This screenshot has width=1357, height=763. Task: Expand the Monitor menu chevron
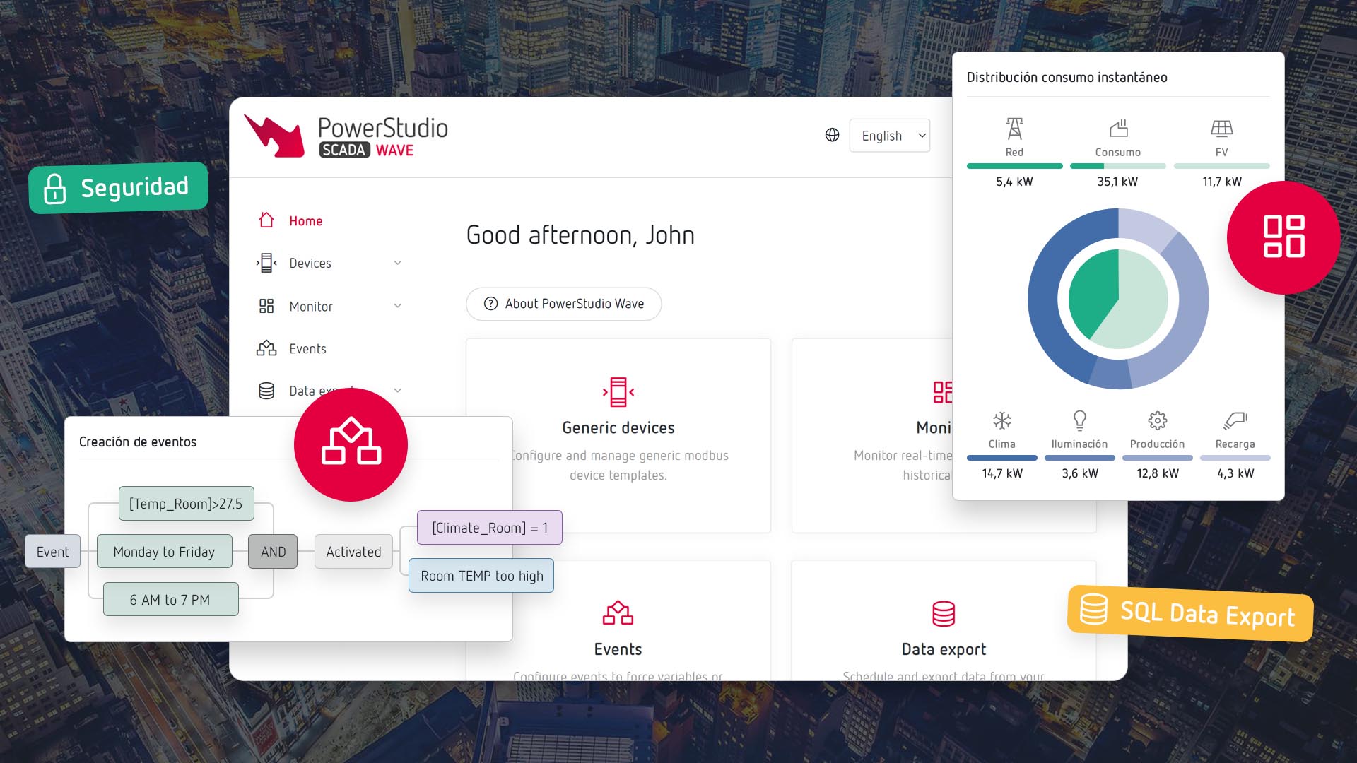[x=397, y=306]
